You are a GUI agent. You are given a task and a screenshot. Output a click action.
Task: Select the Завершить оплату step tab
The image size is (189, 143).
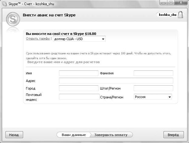coord(111,135)
